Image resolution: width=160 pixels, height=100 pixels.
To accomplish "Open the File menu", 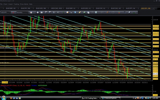I will click(1, 4).
